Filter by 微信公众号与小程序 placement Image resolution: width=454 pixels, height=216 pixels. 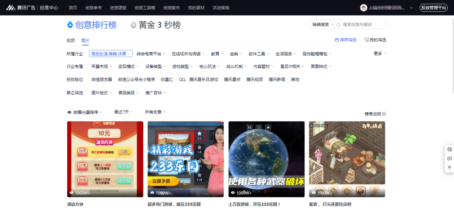point(136,80)
